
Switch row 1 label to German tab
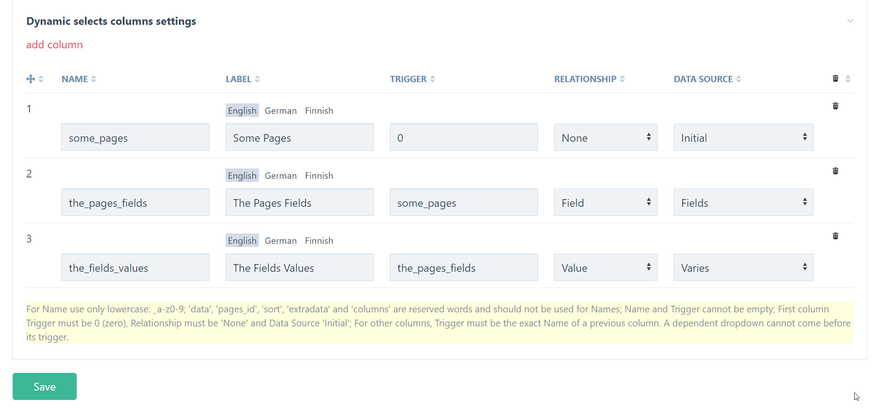pyautogui.click(x=280, y=110)
